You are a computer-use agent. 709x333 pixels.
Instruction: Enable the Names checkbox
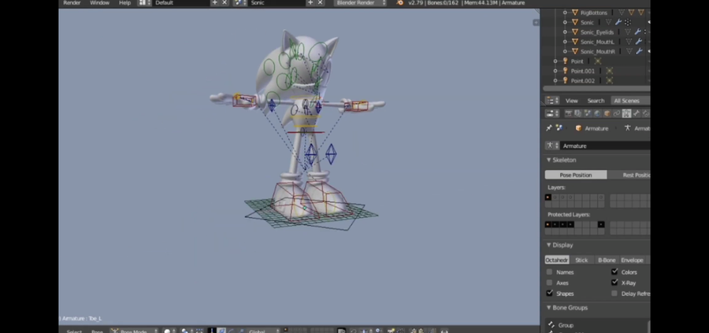pos(549,272)
